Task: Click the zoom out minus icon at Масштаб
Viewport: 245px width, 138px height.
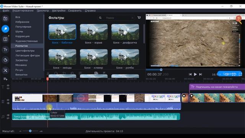Action: pos(20,131)
